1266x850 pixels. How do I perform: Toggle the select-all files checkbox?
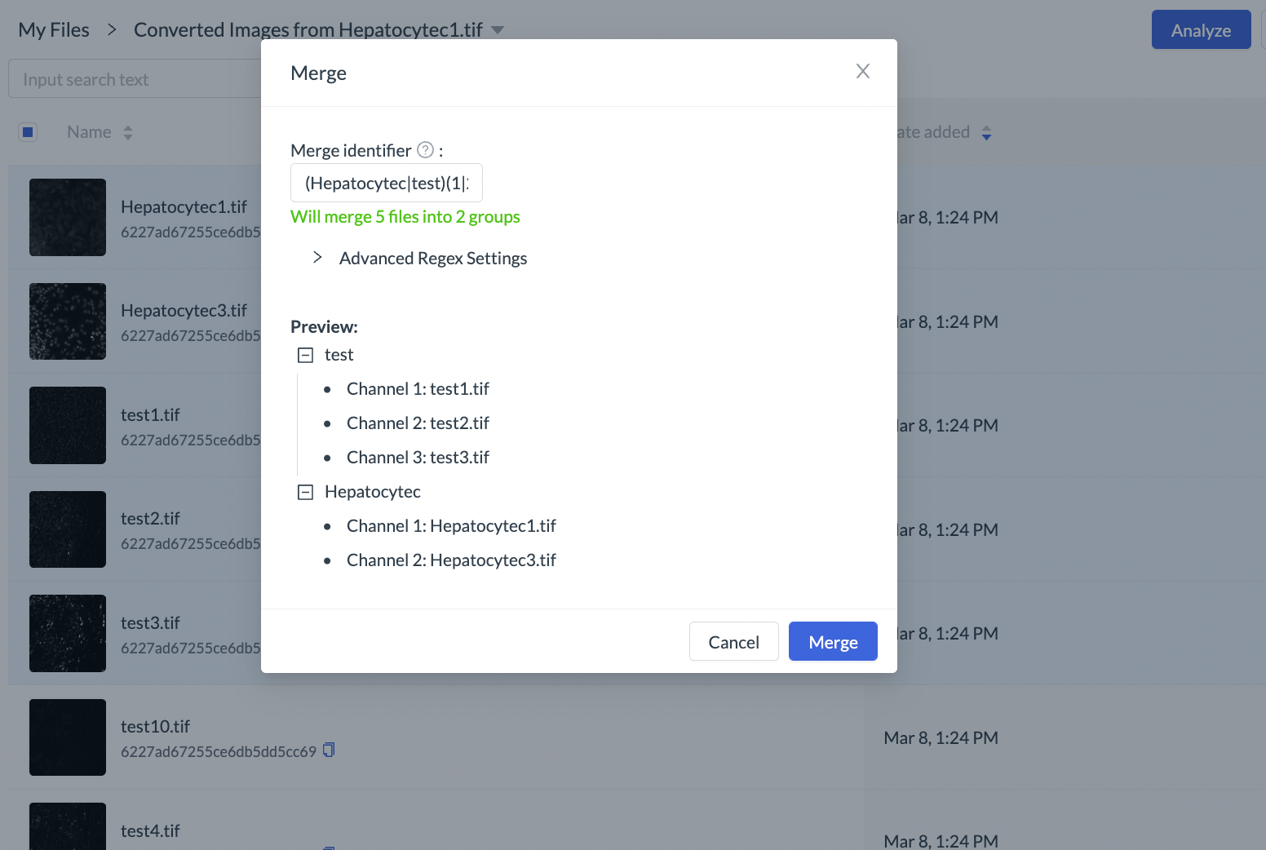pyautogui.click(x=28, y=132)
